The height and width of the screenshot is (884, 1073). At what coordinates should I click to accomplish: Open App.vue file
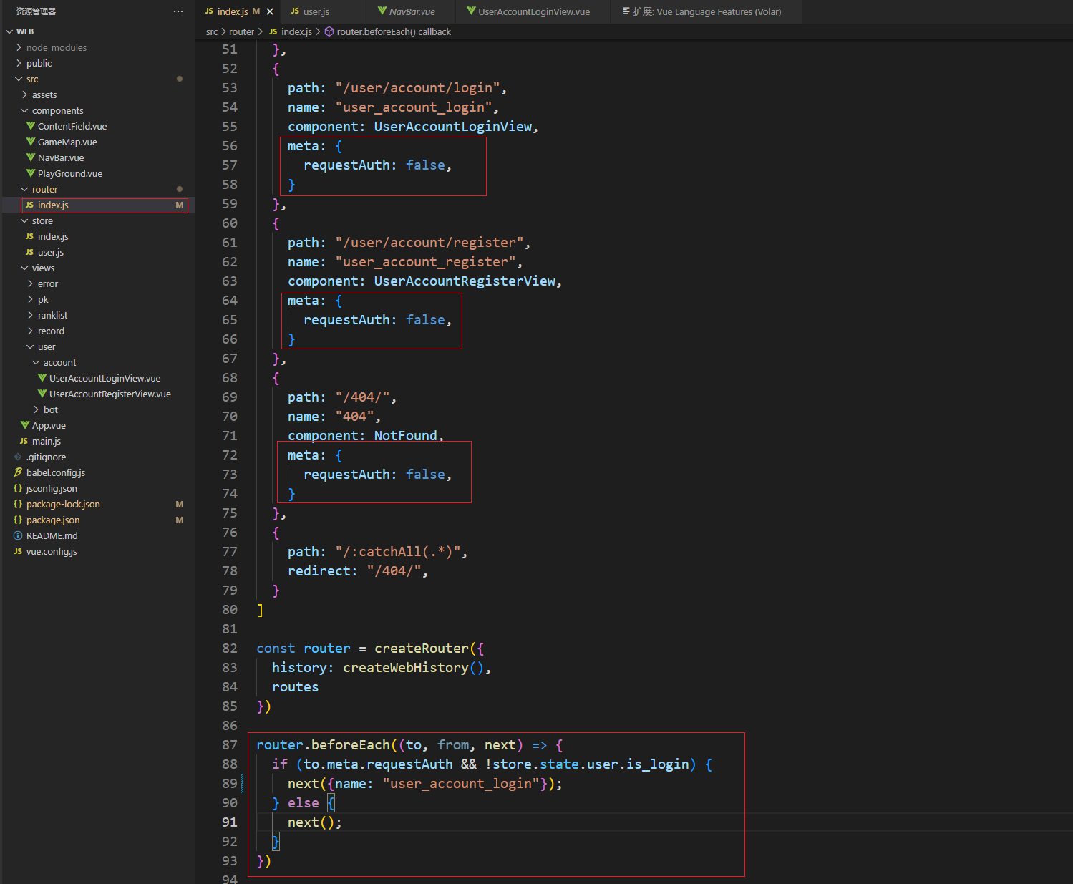point(48,425)
